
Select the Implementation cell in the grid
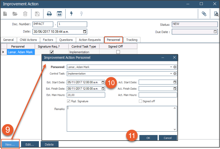(x=84, y=52)
